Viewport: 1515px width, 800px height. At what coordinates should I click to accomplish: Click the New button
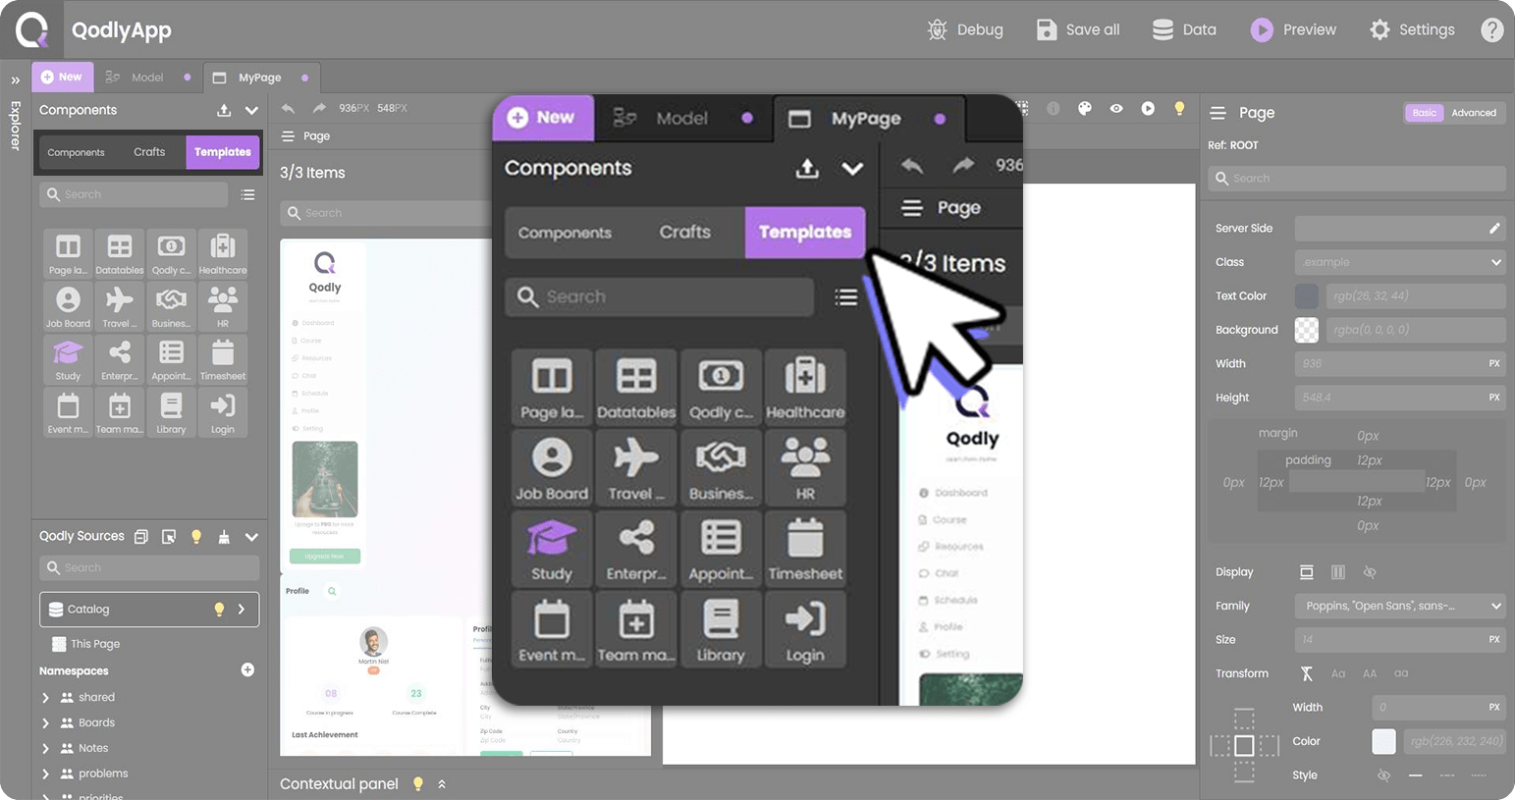pos(62,77)
